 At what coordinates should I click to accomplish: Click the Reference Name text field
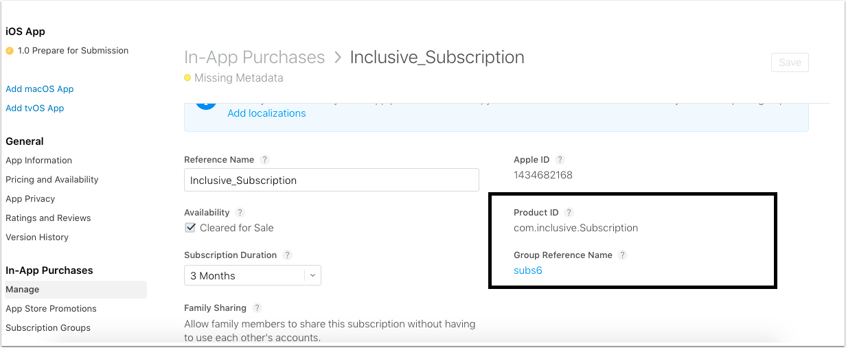332,180
